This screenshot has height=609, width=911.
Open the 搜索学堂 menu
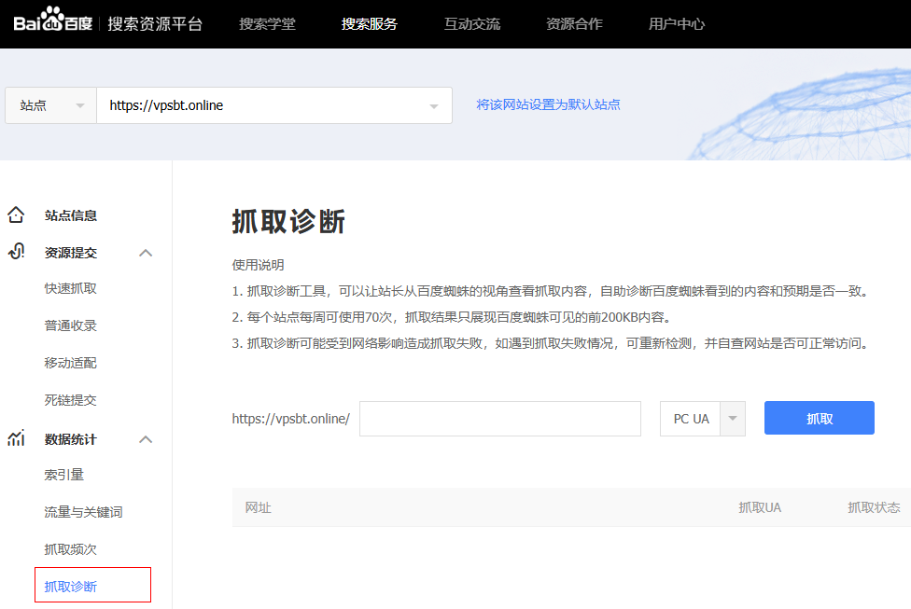pyautogui.click(x=267, y=24)
